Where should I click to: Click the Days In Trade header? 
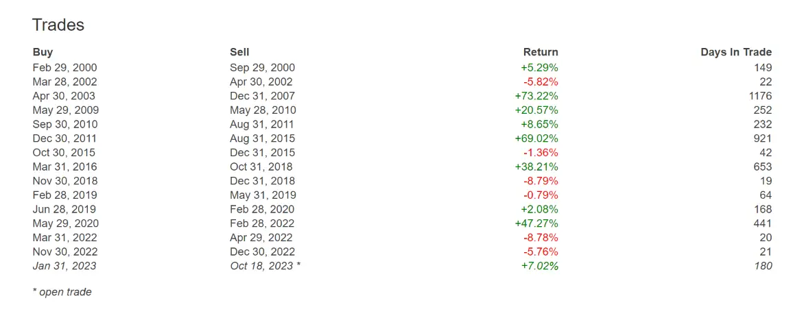[736, 51]
